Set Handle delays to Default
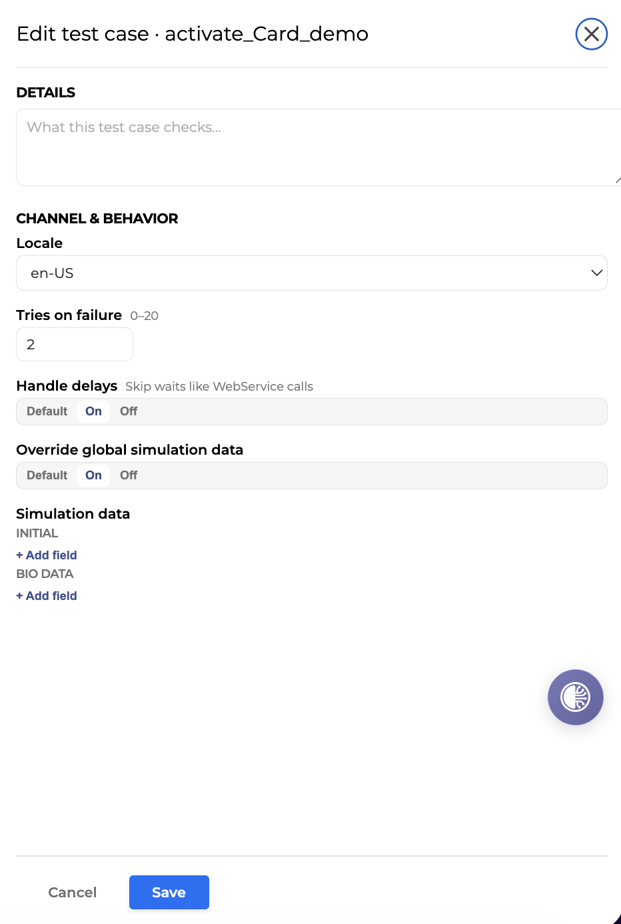 coord(47,411)
